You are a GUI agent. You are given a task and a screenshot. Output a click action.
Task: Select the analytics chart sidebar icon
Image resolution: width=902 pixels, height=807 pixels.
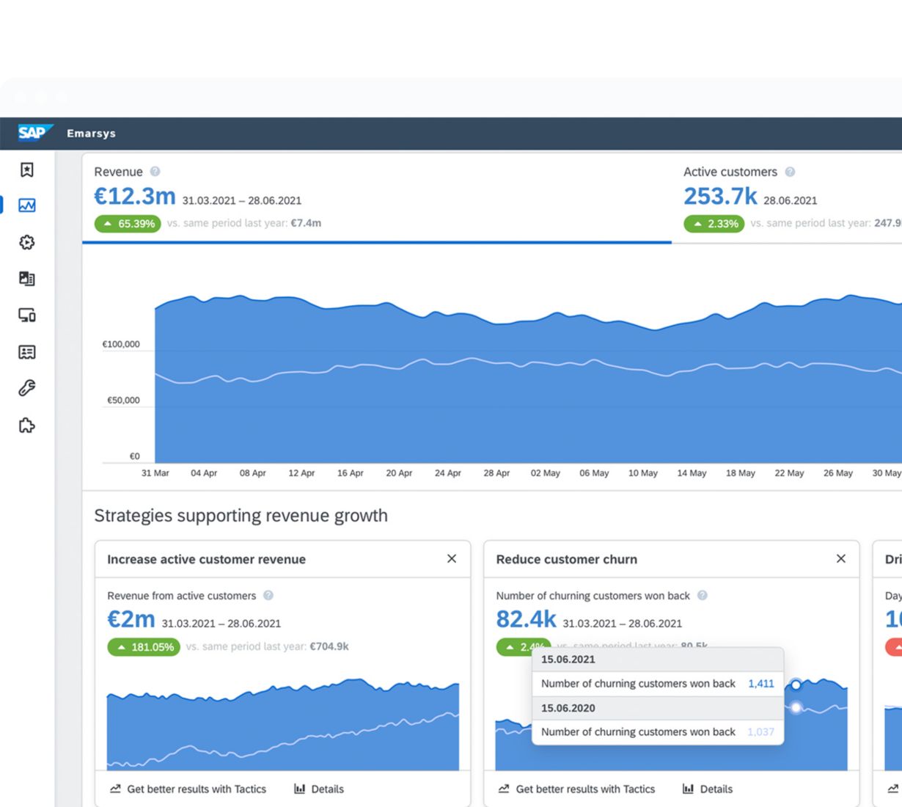point(27,205)
